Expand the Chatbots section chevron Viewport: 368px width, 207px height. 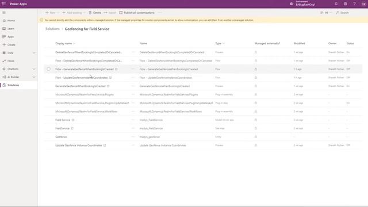click(x=34, y=69)
